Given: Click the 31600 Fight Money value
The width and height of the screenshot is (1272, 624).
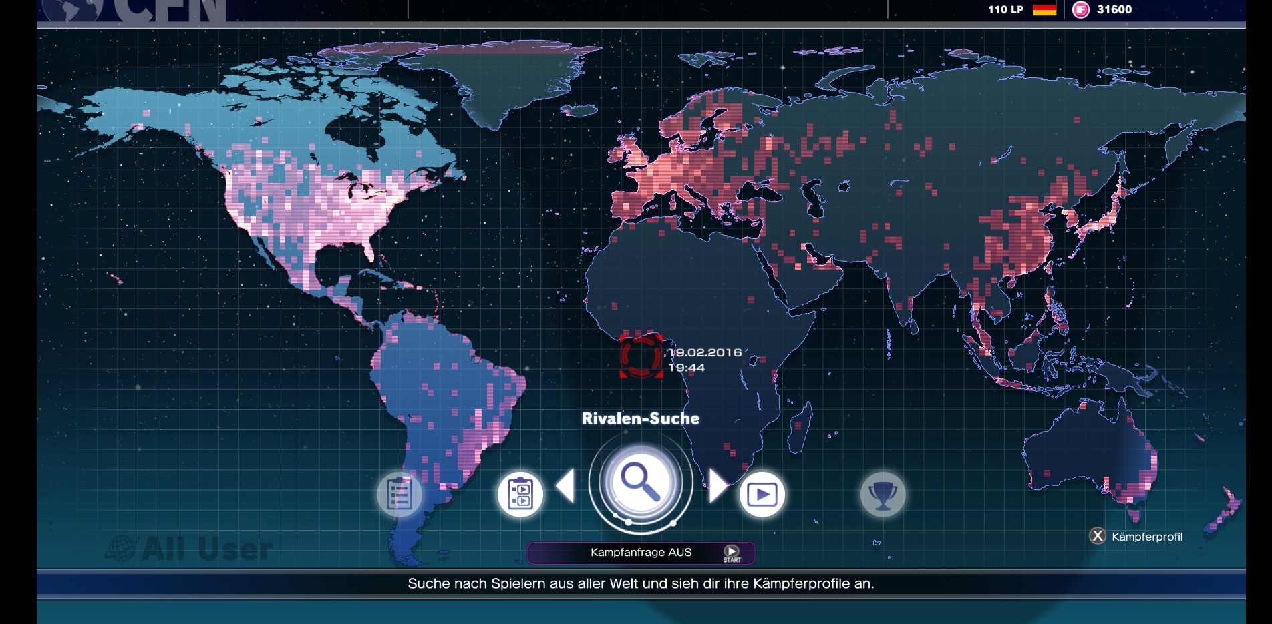Looking at the screenshot, I should 1114,9.
